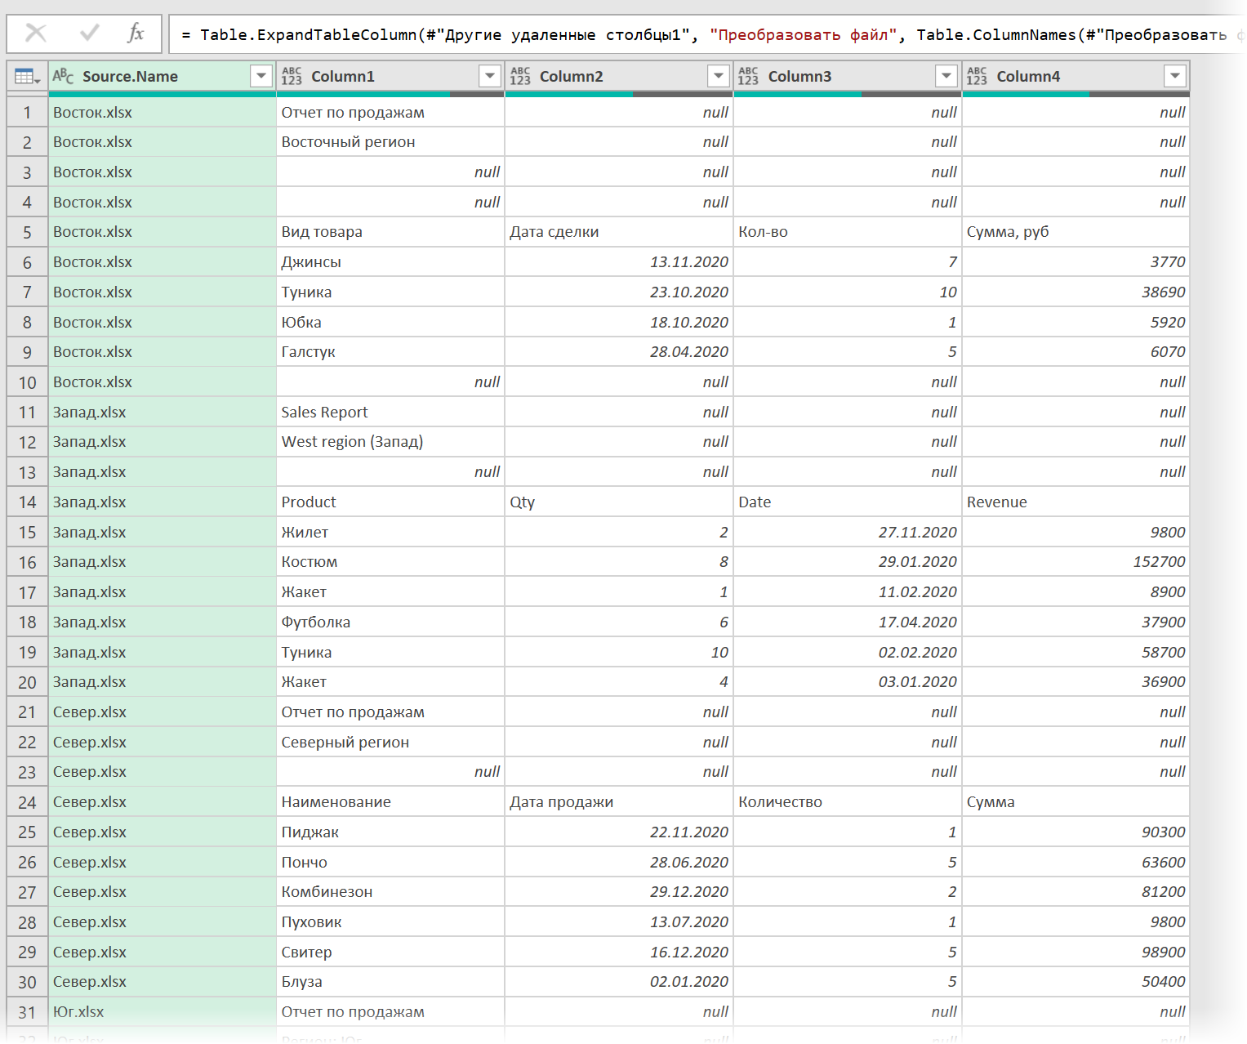Image resolution: width=1247 pixels, height=1044 pixels.
Task: Select row number 24
Action: (27, 802)
